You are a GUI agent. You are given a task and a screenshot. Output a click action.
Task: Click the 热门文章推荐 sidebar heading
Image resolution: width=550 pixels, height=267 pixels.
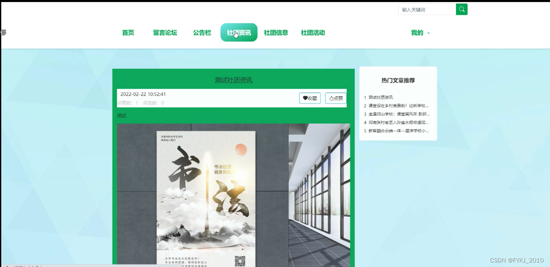[398, 81]
